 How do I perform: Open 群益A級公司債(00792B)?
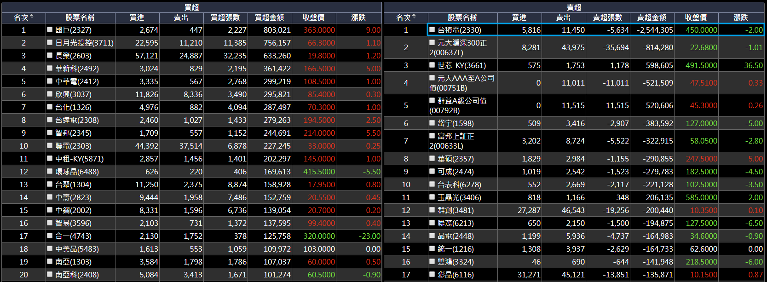pyautogui.click(x=458, y=105)
